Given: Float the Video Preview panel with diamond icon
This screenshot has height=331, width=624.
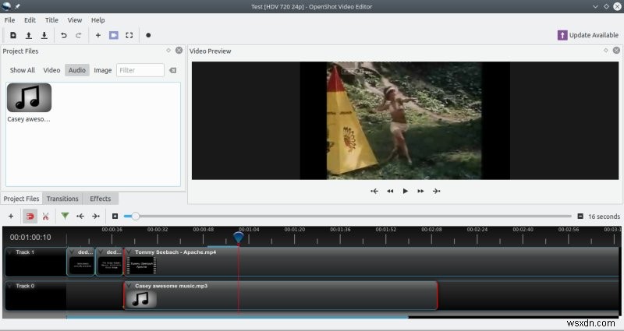Looking at the screenshot, I should [x=606, y=51].
